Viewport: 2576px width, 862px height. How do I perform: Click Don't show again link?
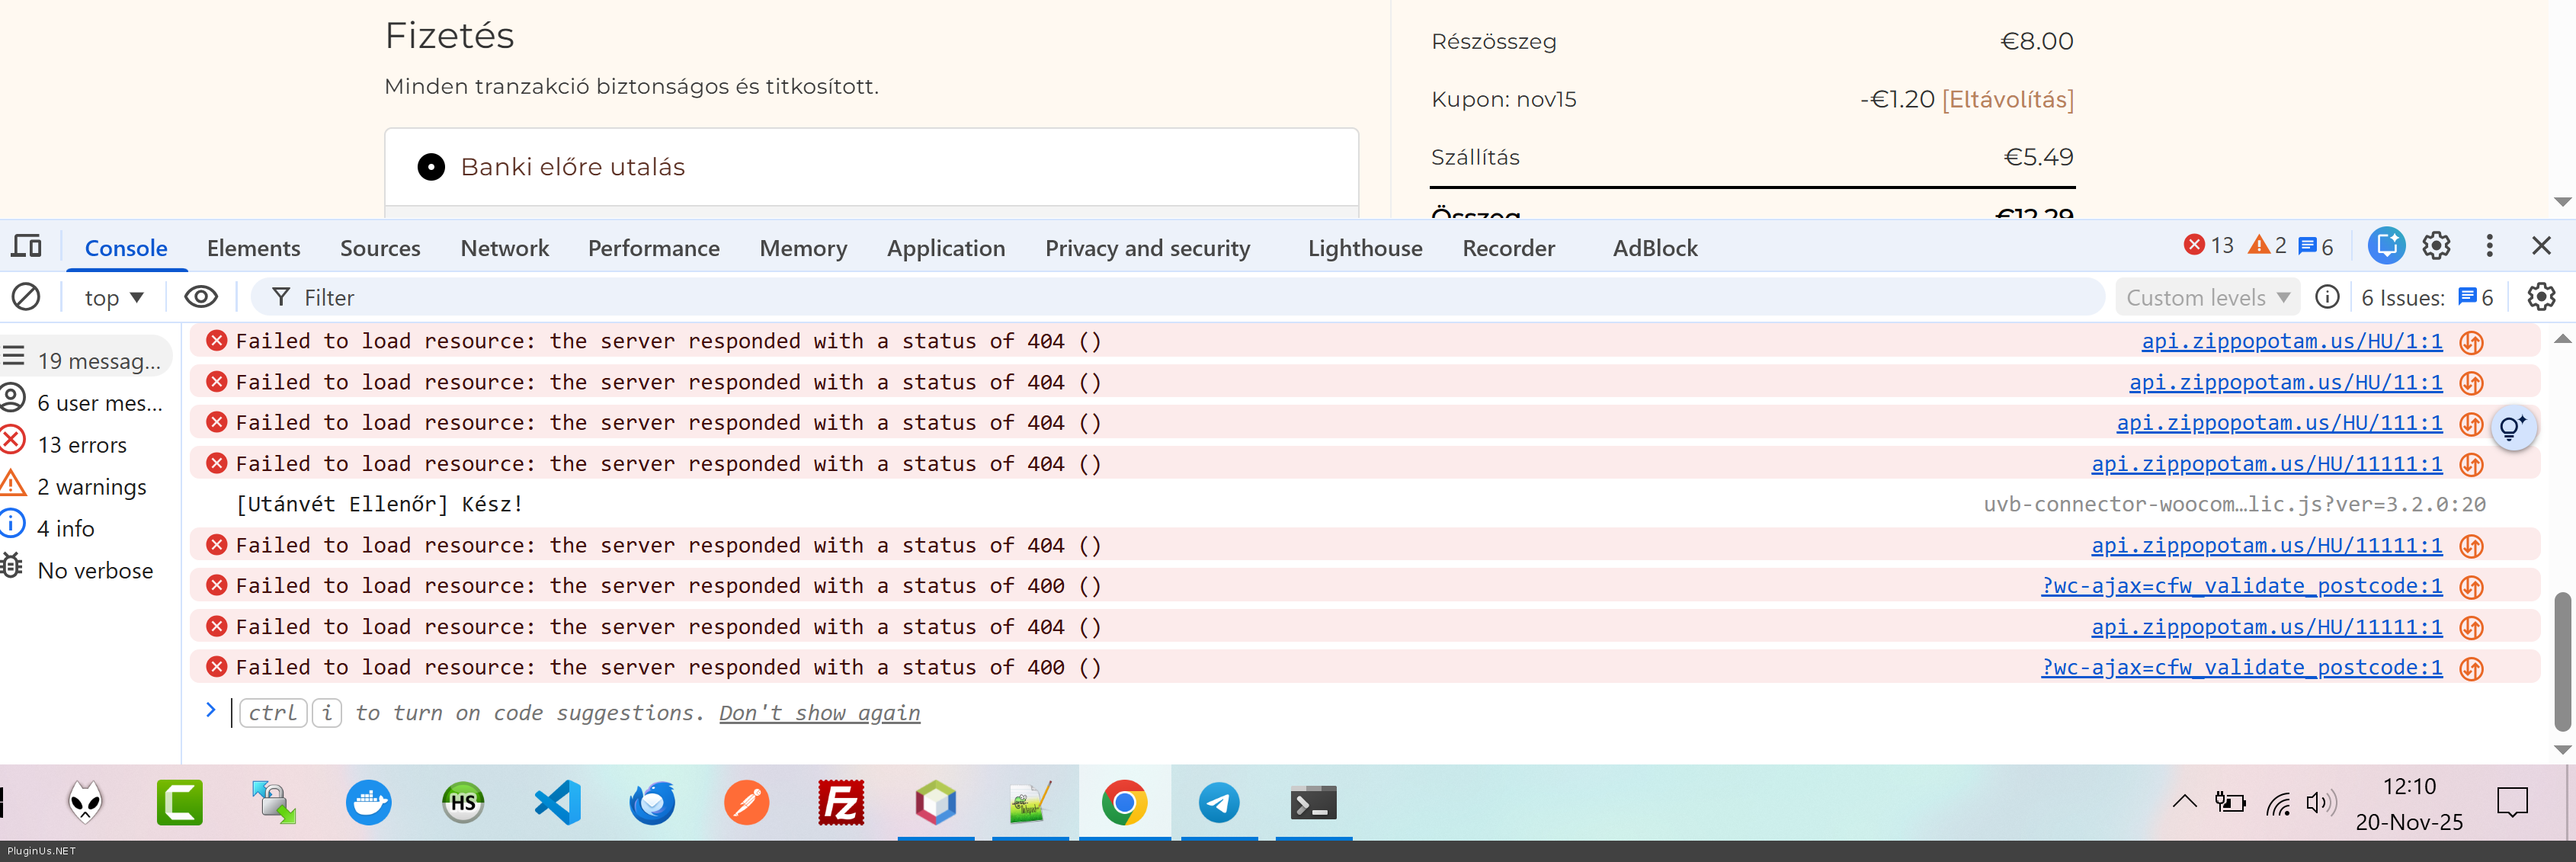[x=819, y=713]
